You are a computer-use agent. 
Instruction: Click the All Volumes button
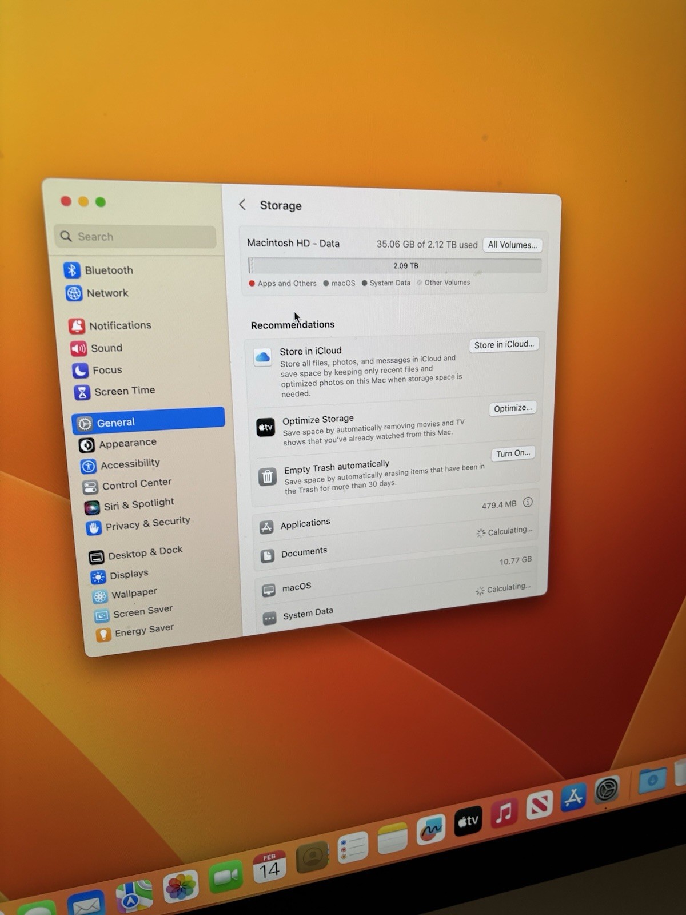pyautogui.click(x=513, y=245)
